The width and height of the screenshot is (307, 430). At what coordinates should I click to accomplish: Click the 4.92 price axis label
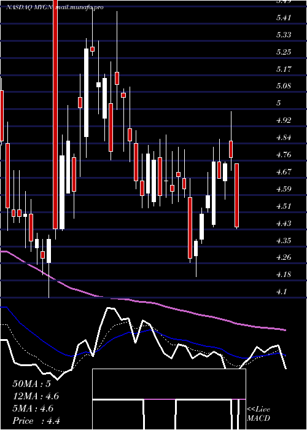pyautogui.click(x=284, y=120)
